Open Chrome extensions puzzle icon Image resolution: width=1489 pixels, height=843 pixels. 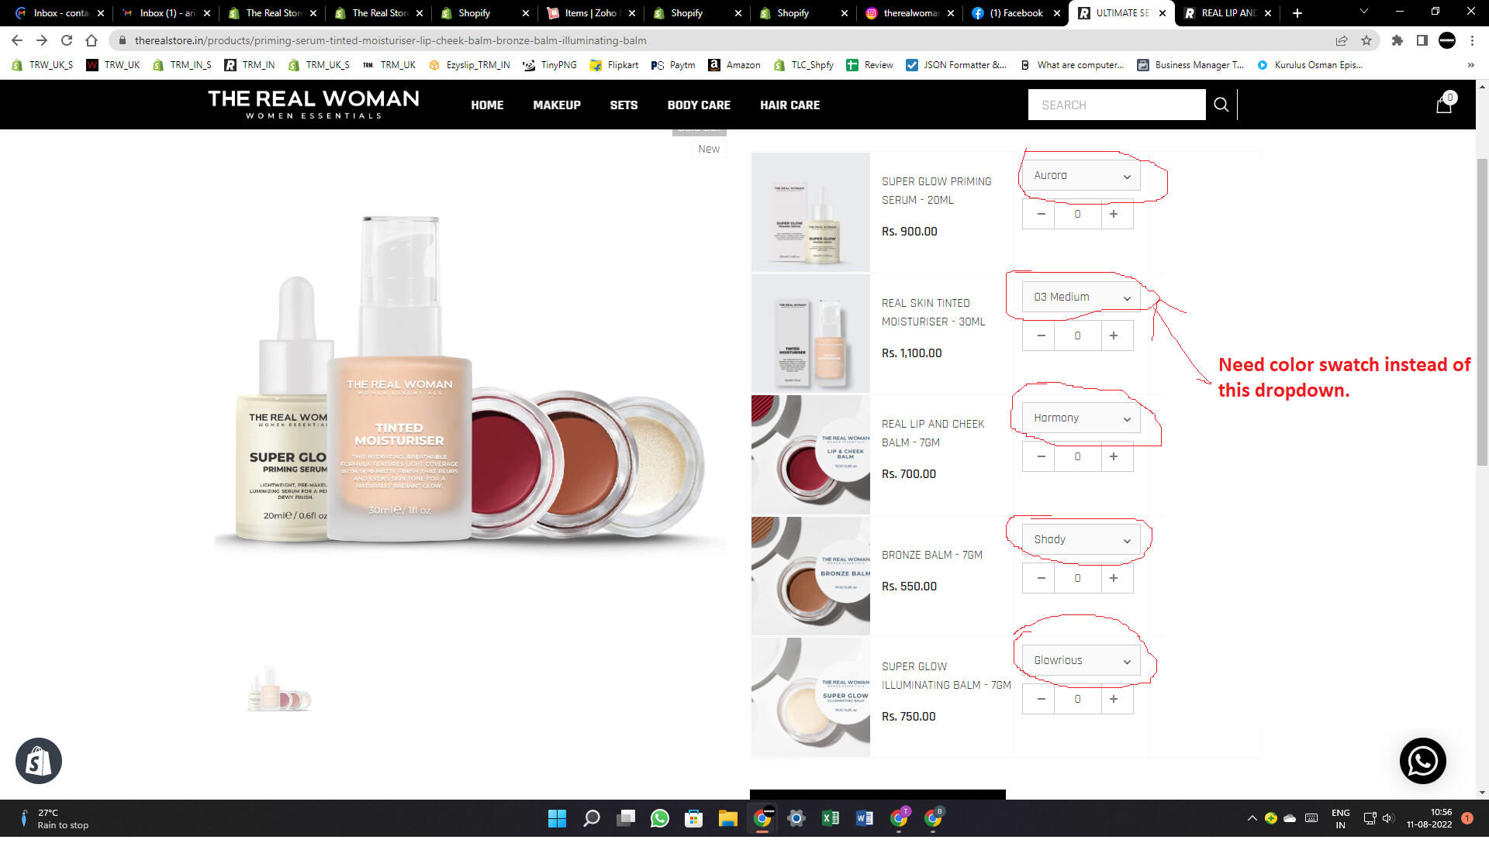click(x=1397, y=40)
